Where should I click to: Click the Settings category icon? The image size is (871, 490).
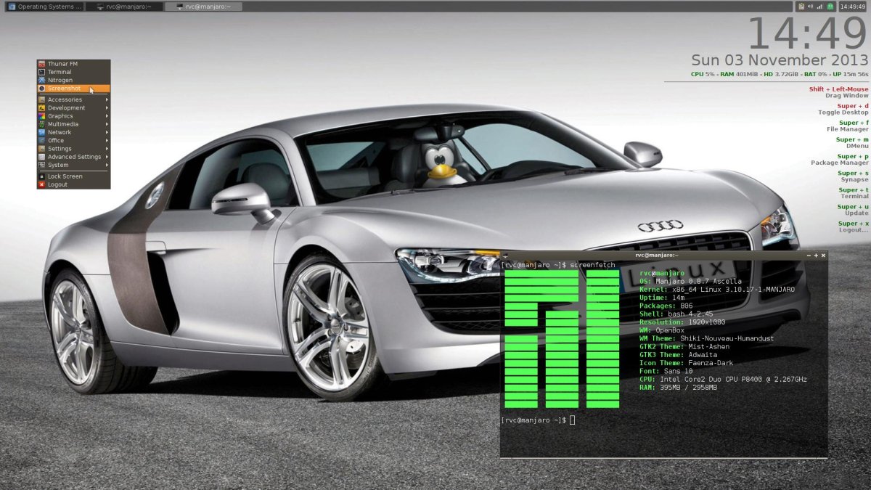pos(41,149)
